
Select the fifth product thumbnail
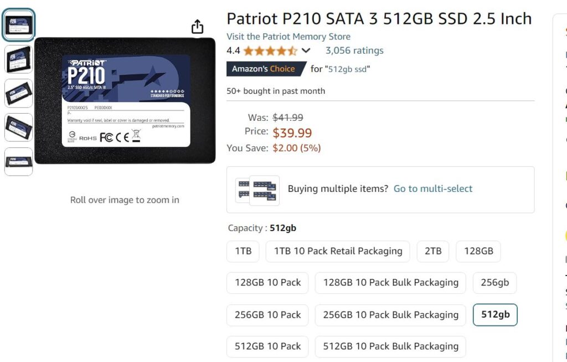[19, 161]
